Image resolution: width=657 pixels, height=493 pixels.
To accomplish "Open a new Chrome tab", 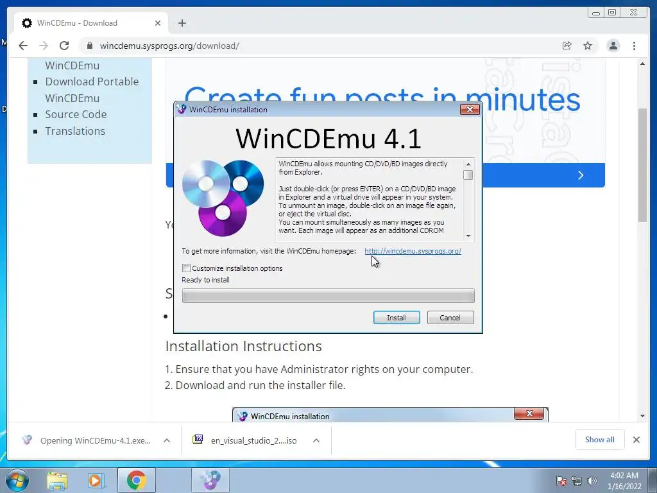I will 182,23.
